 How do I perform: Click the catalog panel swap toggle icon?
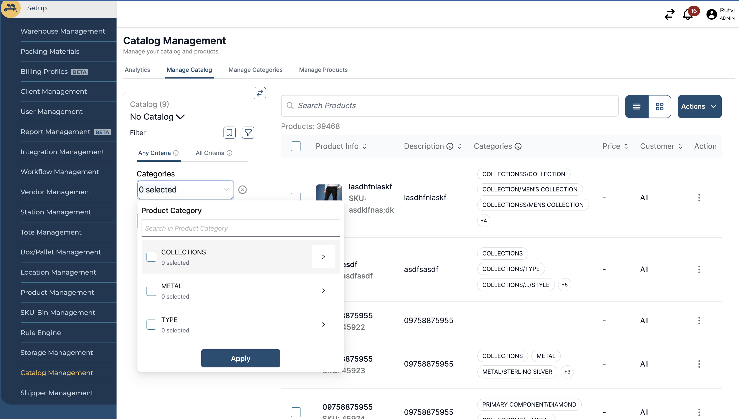click(x=260, y=93)
